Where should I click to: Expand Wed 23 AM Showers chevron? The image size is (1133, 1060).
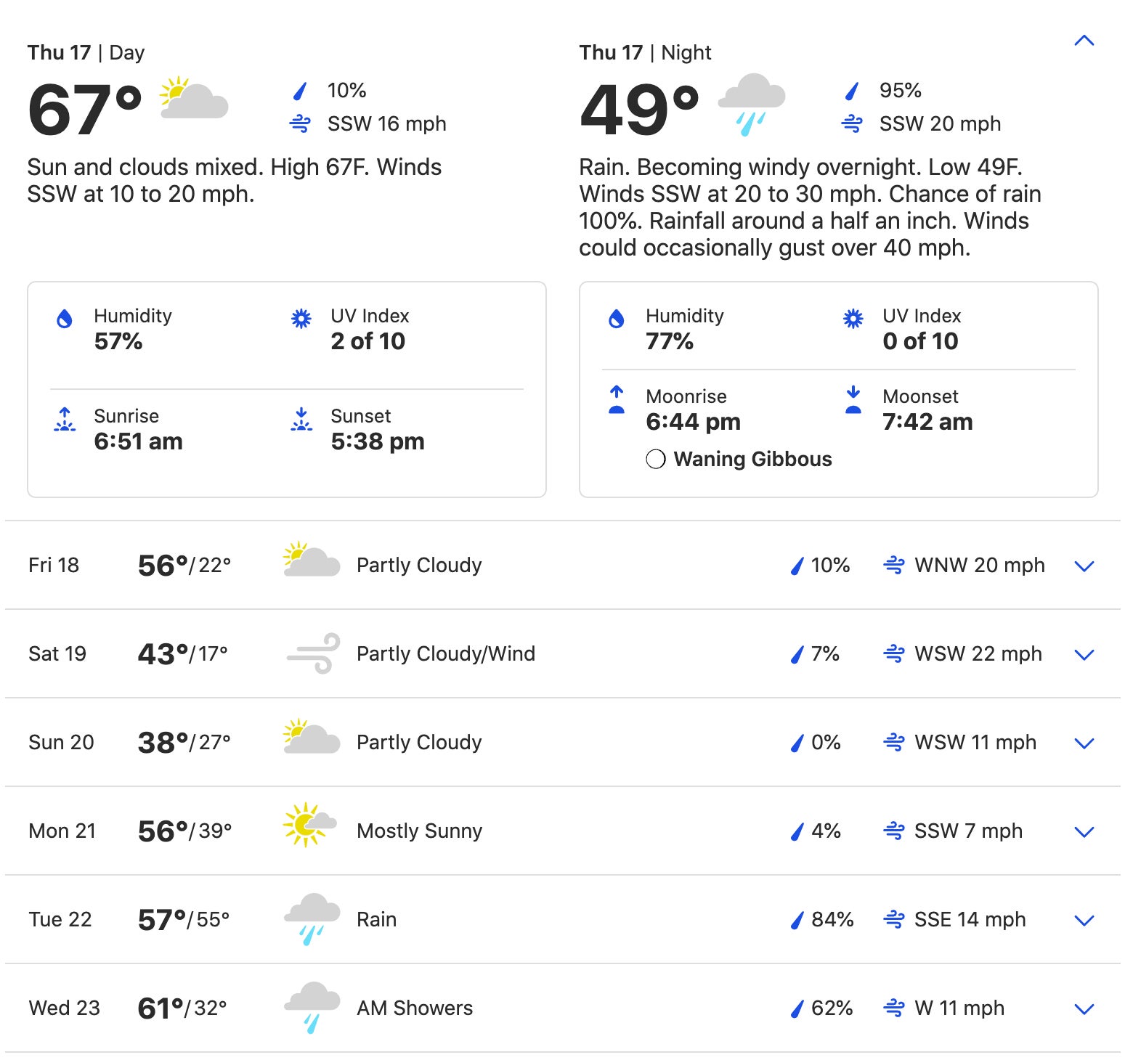1084,1009
